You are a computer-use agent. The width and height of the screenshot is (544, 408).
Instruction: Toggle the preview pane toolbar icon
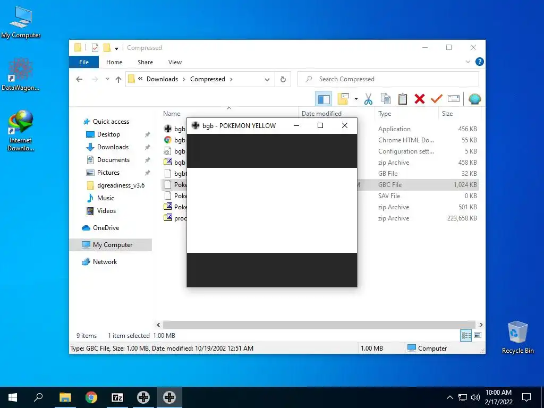click(x=324, y=99)
